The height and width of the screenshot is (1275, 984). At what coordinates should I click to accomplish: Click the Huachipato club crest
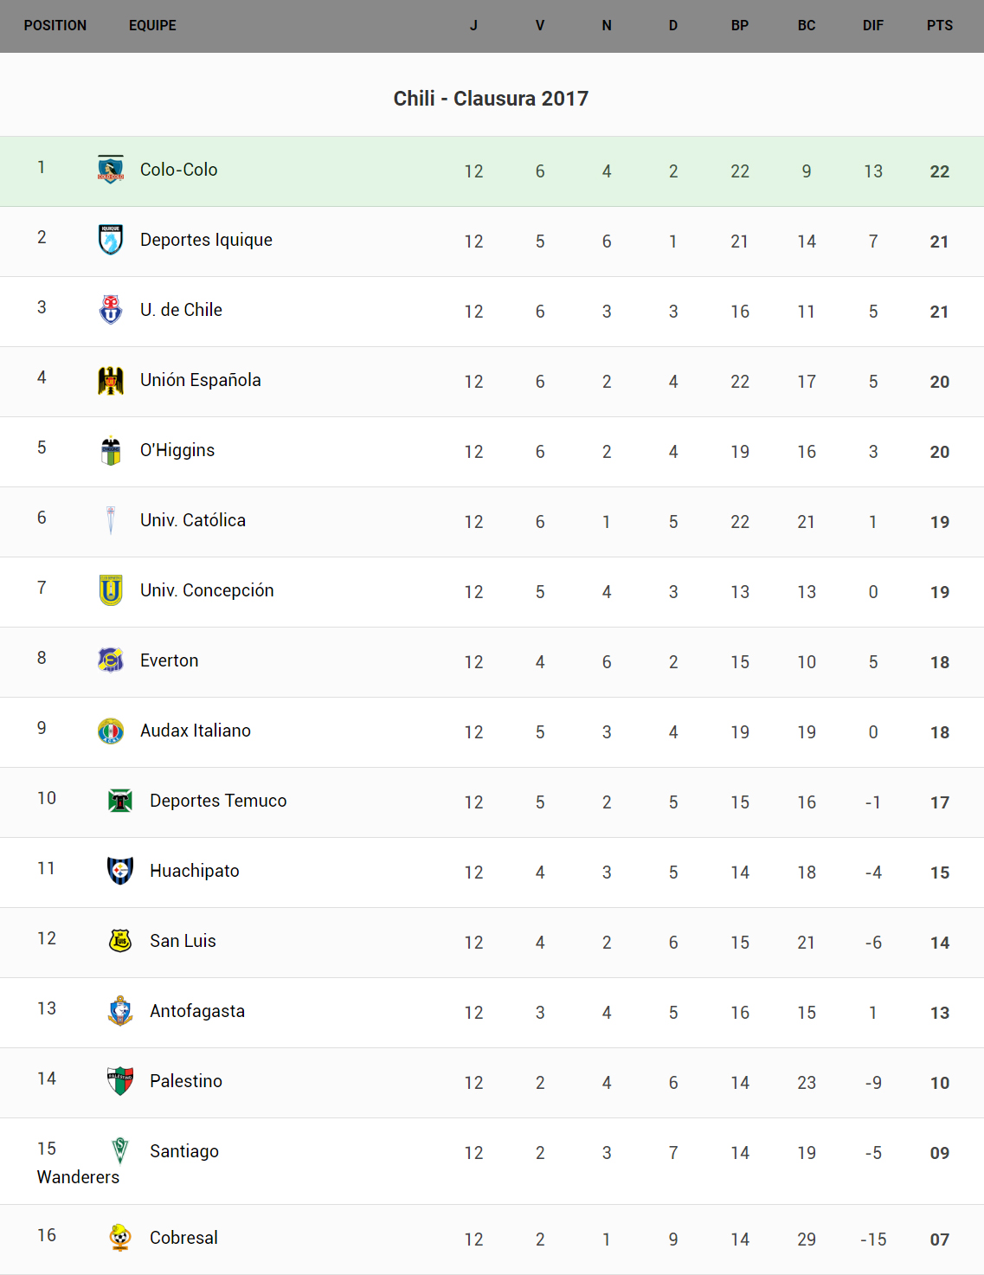[x=120, y=871]
